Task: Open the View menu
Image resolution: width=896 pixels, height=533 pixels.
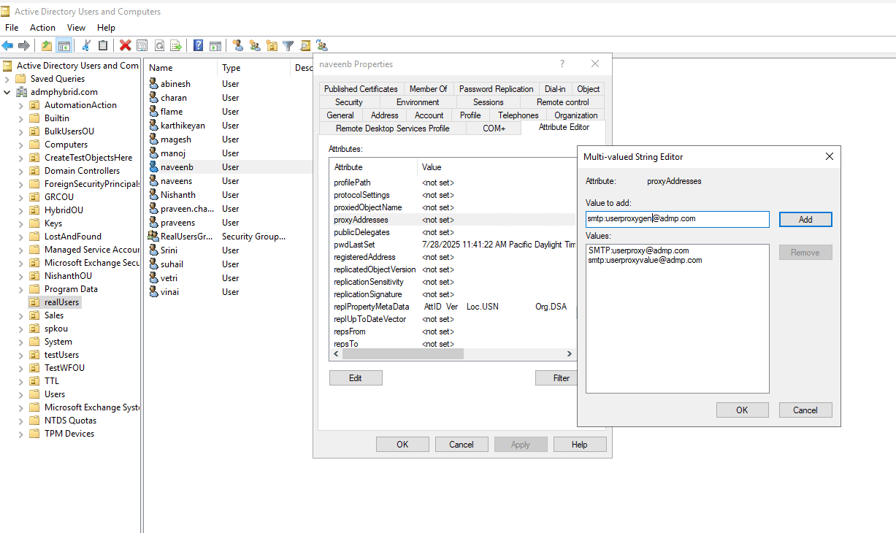Action: pos(76,28)
